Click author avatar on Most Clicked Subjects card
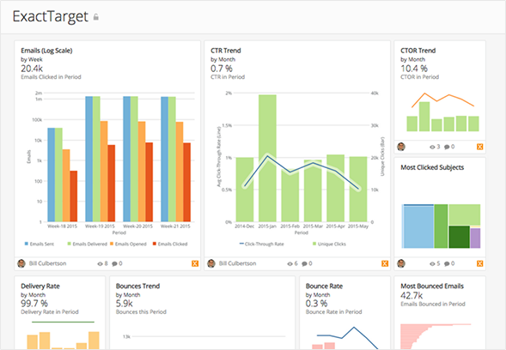This screenshot has width=506, height=350. 401,263
